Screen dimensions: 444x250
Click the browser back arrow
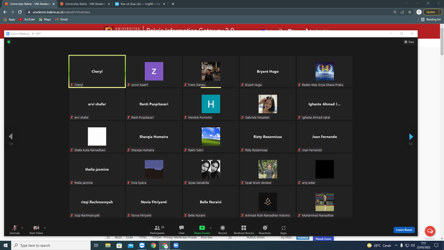click(5, 12)
